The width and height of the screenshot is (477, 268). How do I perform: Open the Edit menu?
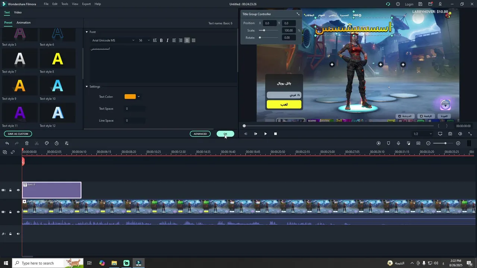point(55,4)
